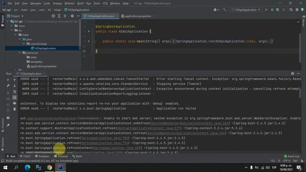Screen dimensions: 306x172
Task: Locate current file in Project tree
Action: pyautogui.click(x=53, y=16)
